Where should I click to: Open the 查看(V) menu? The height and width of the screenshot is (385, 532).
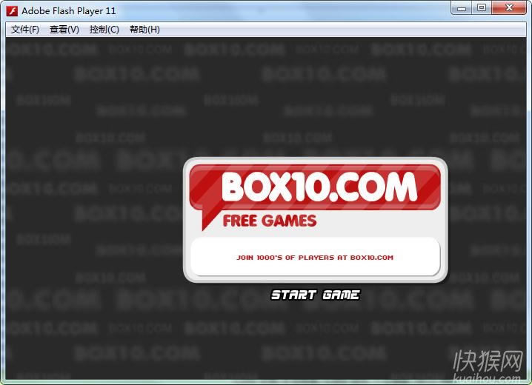pos(64,30)
